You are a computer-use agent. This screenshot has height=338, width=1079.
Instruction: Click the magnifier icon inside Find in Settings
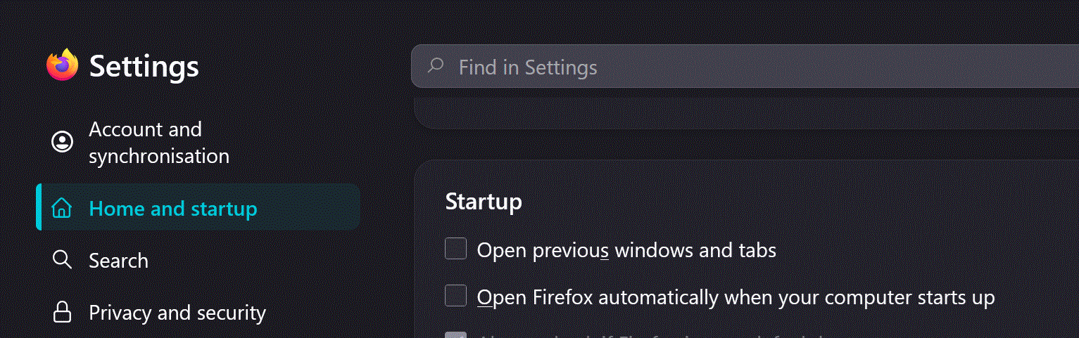(436, 67)
